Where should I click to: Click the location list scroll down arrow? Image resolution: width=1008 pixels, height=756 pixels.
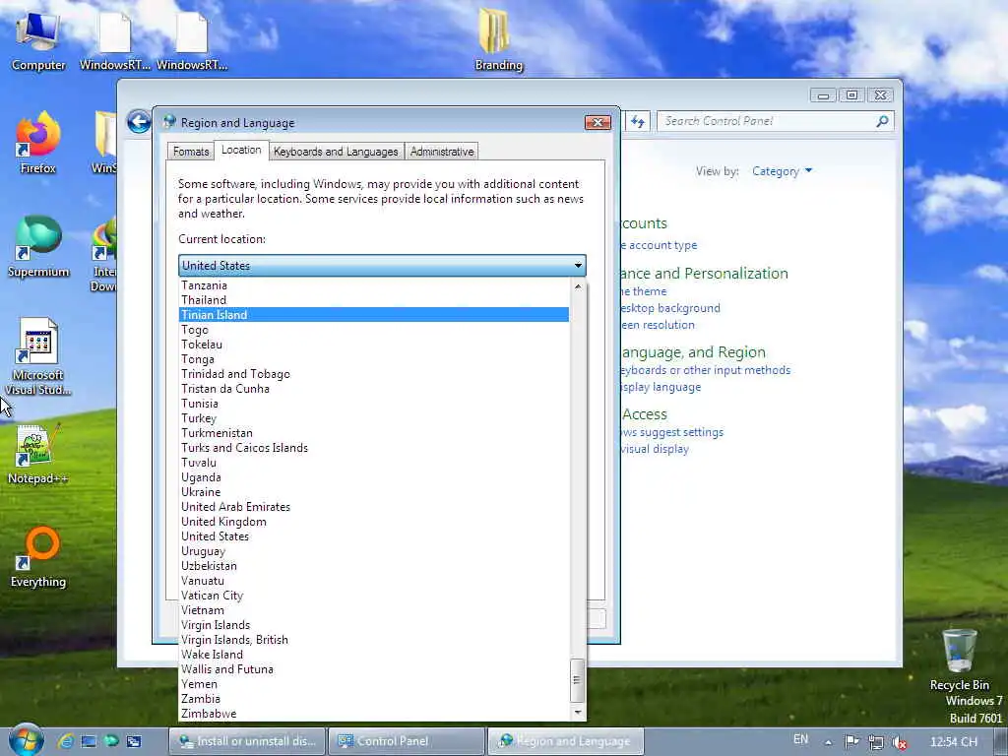[x=578, y=712]
